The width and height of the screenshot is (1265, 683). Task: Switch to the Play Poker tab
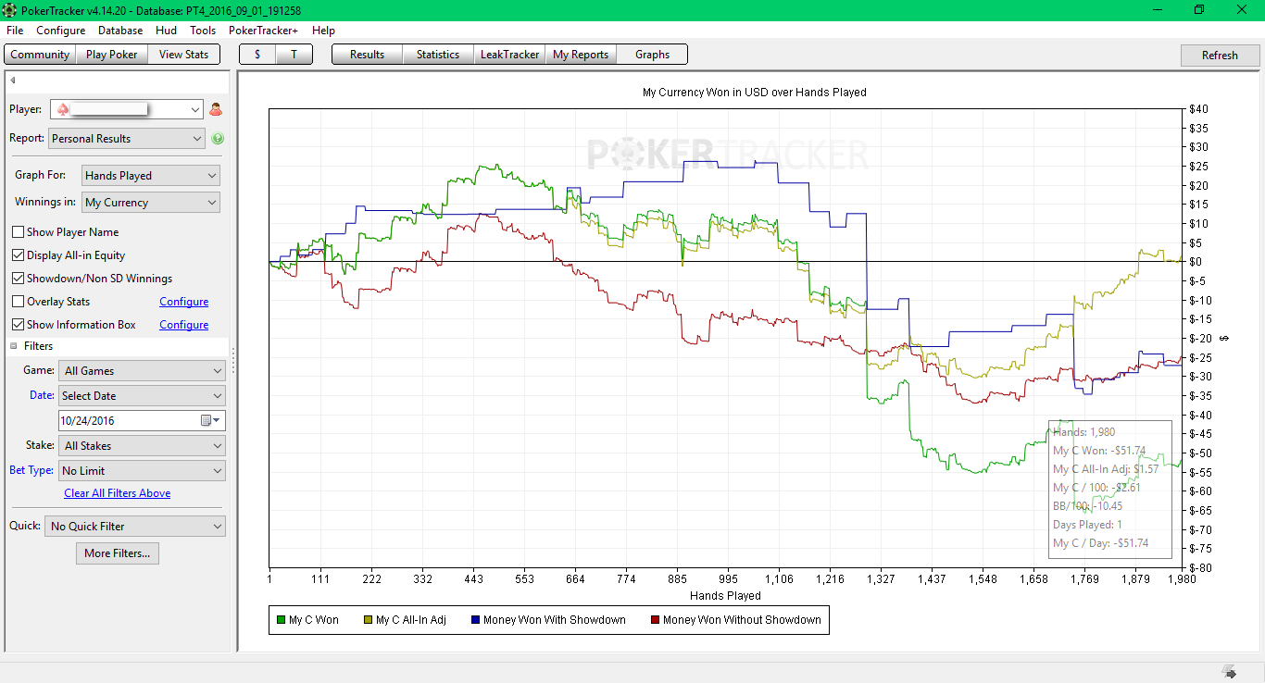point(111,55)
